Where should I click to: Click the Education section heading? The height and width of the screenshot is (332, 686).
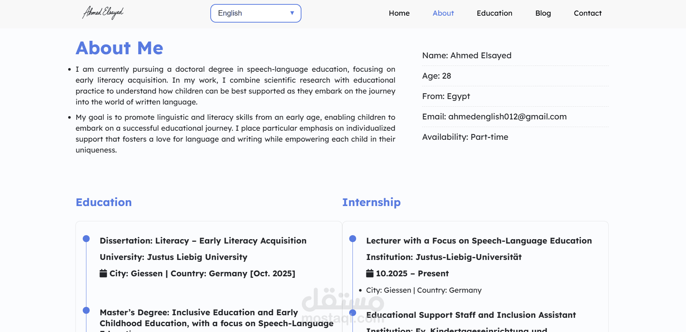pos(104,202)
